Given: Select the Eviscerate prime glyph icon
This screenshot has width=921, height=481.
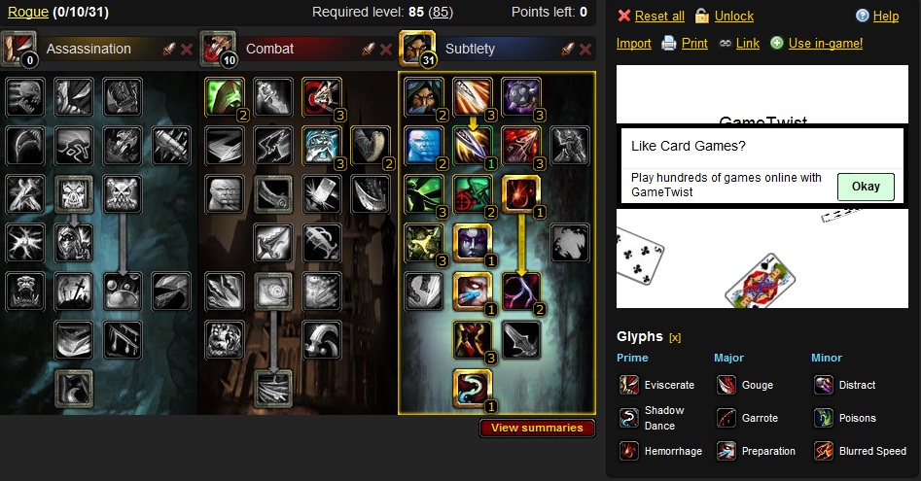Looking at the screenshot, I should pos(628,386).
